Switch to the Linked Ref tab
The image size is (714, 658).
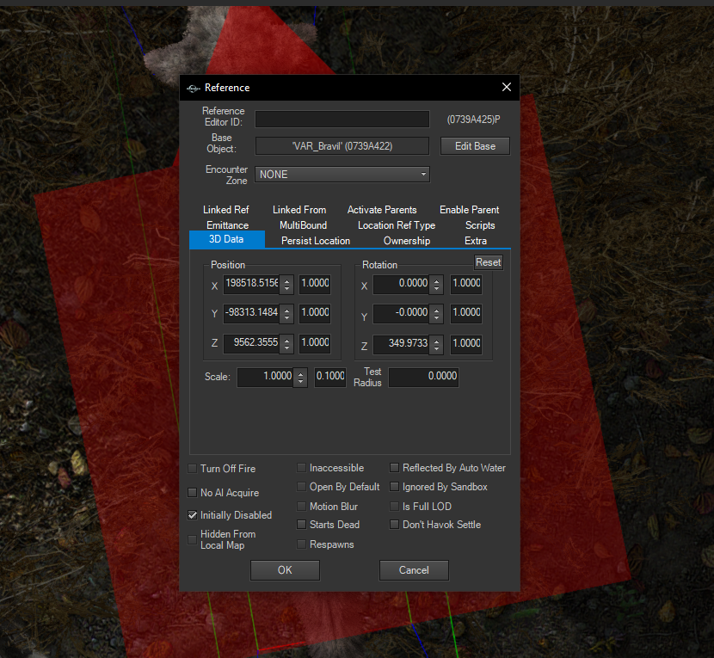coord(226,210)
